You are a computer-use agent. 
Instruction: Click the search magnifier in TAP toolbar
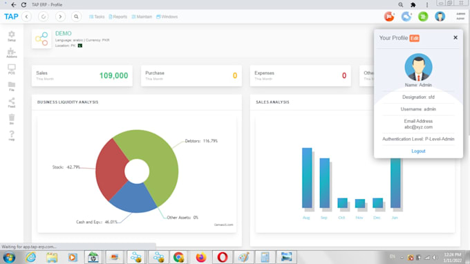[x=76, y=17]
